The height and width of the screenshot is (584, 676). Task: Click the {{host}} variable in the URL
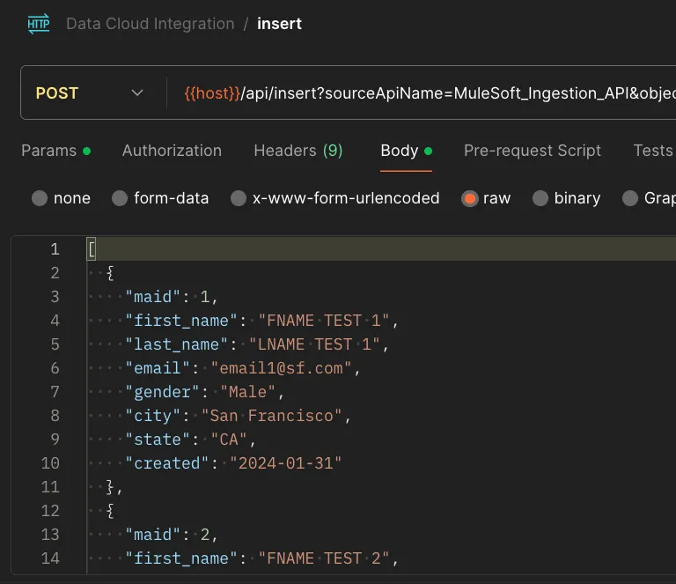coord(211,93)
